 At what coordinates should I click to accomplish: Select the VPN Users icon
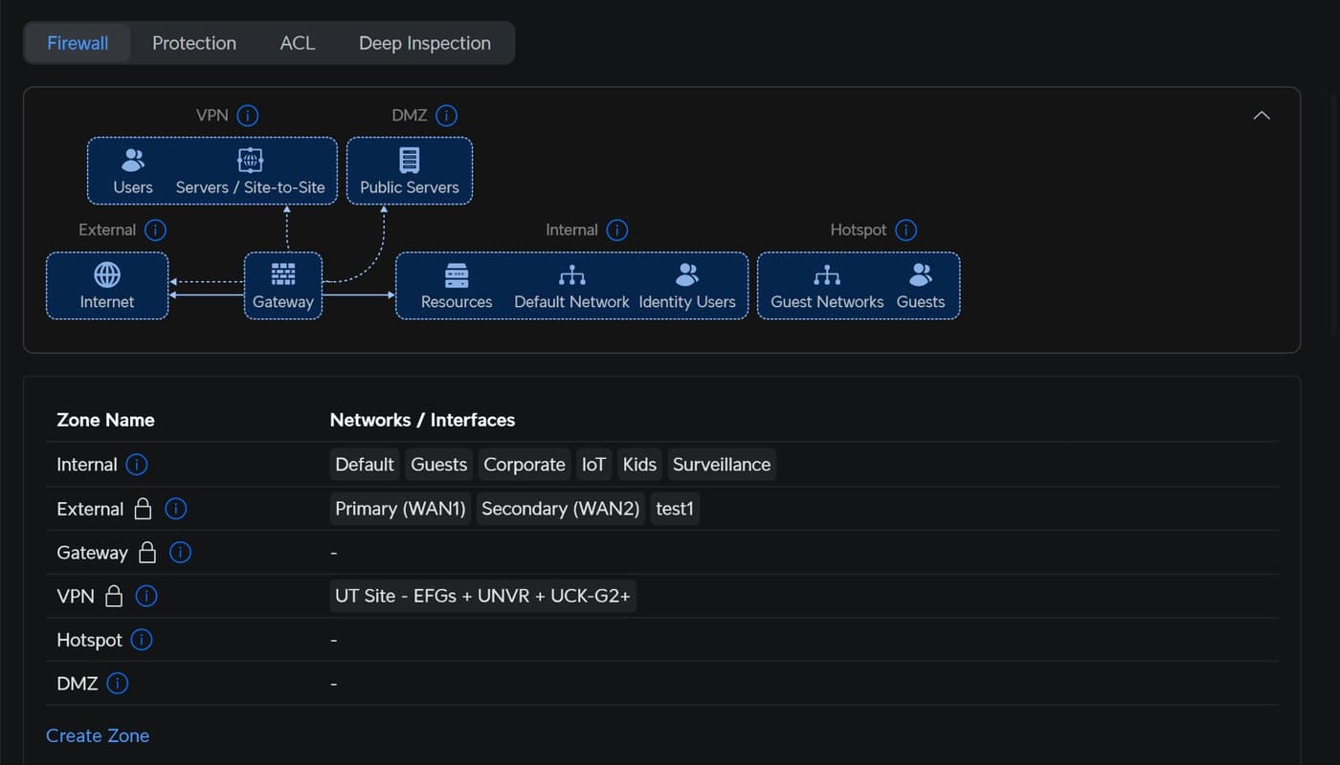click(x=133, y=161)
